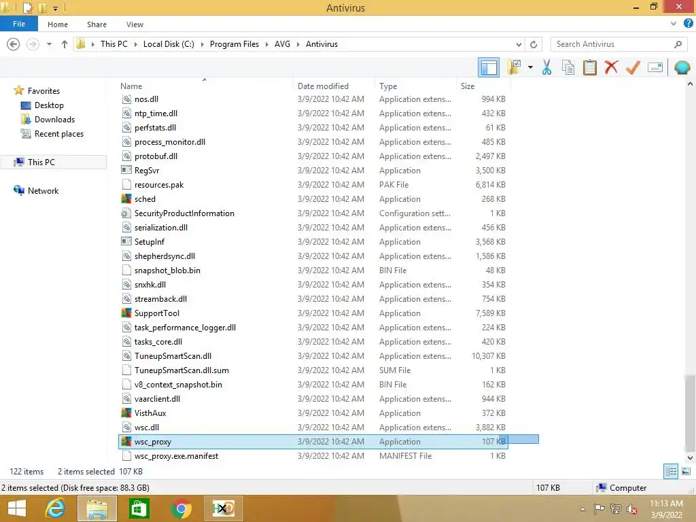Open the folder options dropdown arrow

click(530, 67)
